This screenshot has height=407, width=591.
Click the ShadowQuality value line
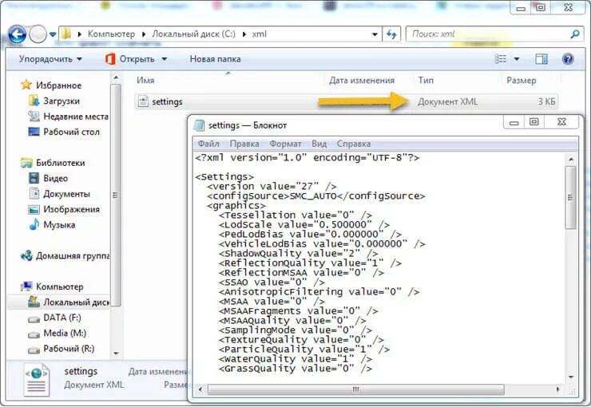(298, 254)
